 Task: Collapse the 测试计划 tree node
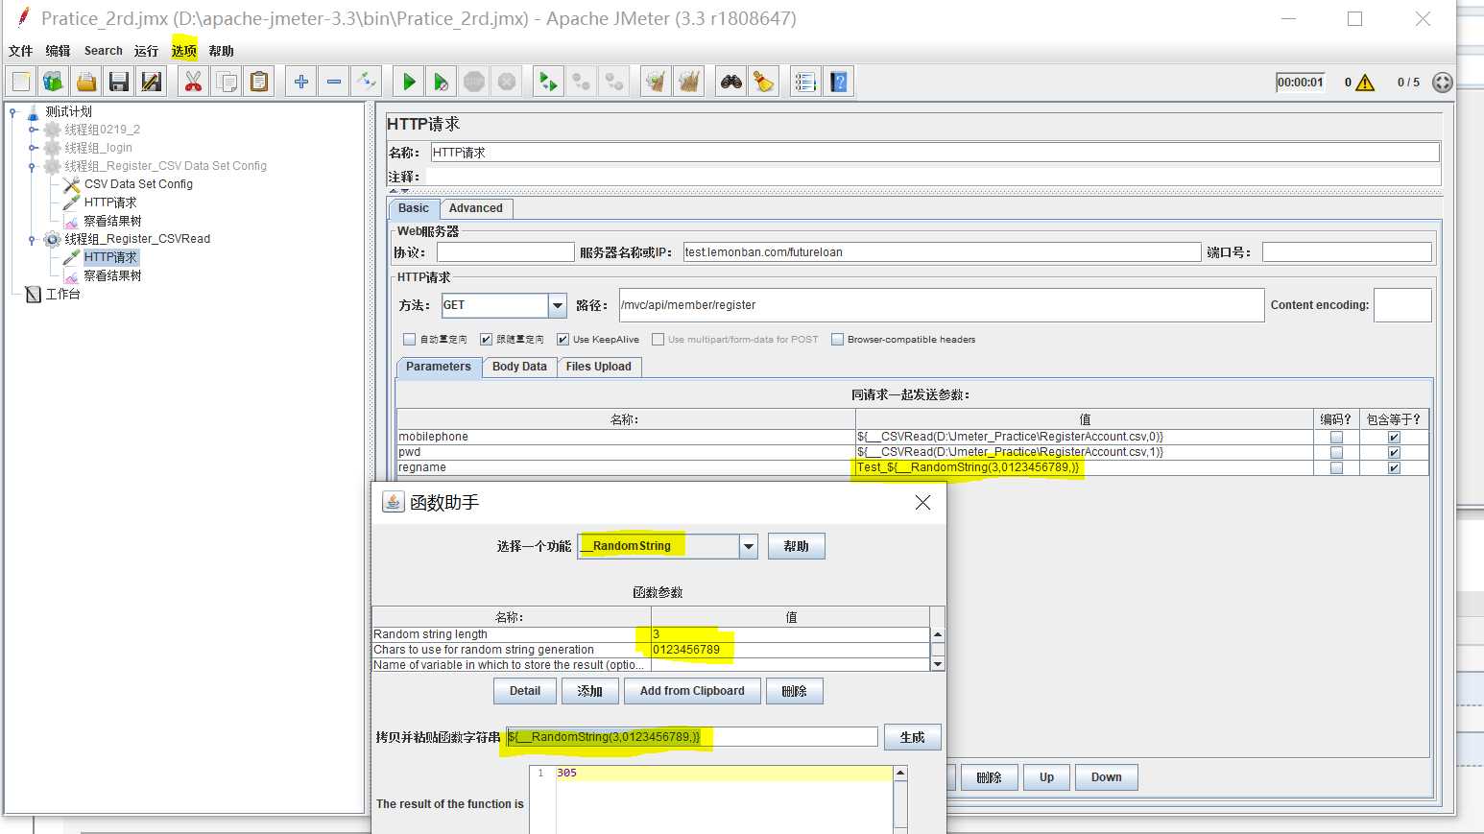tap(13, 112)
